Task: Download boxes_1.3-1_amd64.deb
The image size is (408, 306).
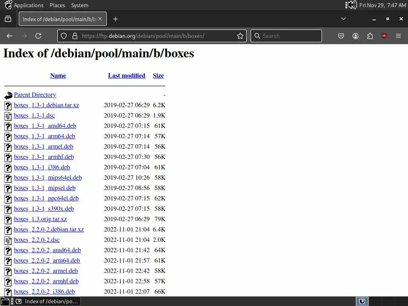Action: click(x=45, y=126)
